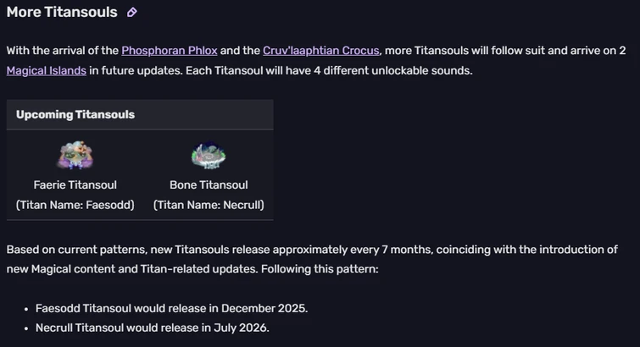Click the 'With the arrival of the' text

click(62, 51)
